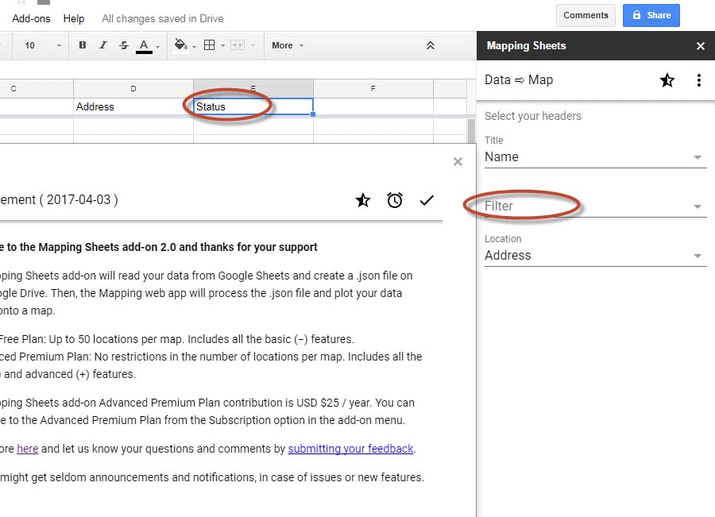The width and height of the screenshot is (715, 517).
Task: Select the Status cell in column E
Action: 253,106
